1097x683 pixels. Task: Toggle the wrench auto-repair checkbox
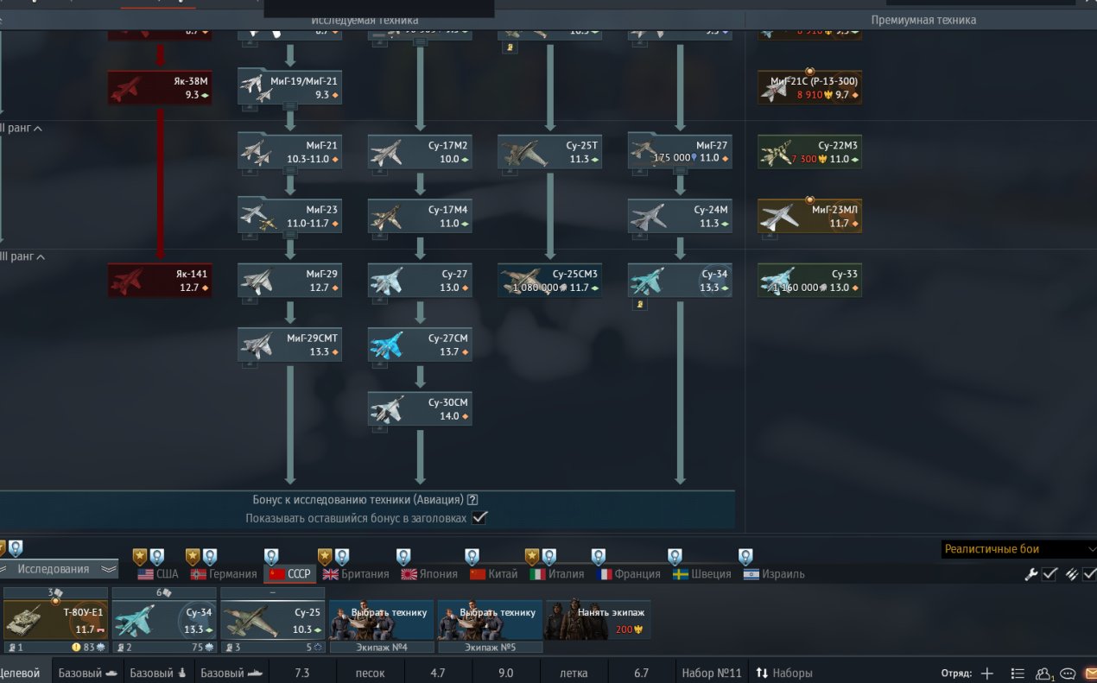(1049, 574)
